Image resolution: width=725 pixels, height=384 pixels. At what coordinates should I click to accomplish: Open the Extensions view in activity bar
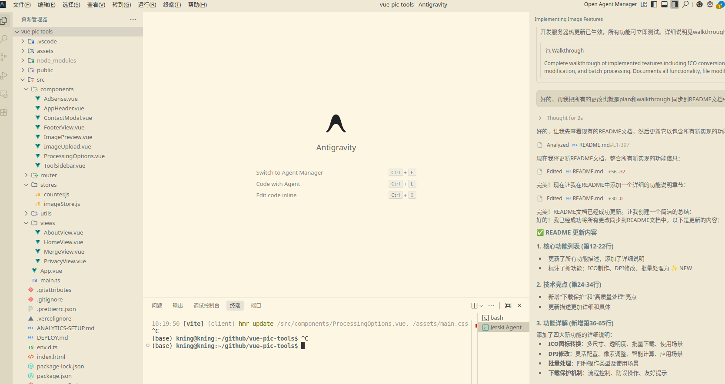tap(4, 112)
